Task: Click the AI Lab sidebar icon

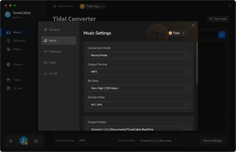Action: [9, 88]
